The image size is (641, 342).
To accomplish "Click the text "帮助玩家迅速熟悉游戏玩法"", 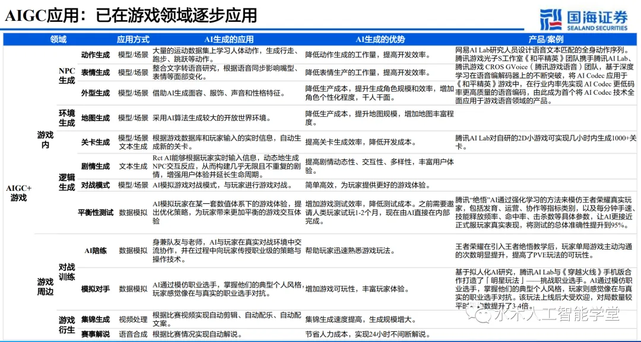I will click(x=350, y=251).
